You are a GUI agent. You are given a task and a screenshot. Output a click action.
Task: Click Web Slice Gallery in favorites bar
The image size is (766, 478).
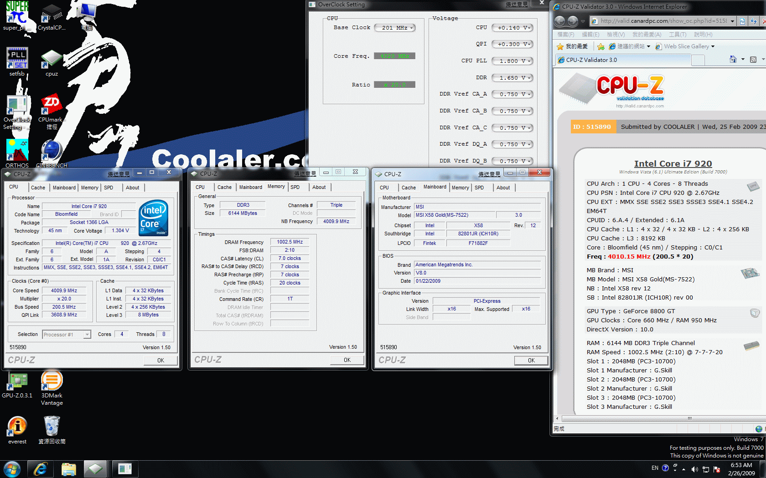point(685,46)
